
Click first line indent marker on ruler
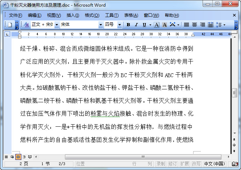20,32
